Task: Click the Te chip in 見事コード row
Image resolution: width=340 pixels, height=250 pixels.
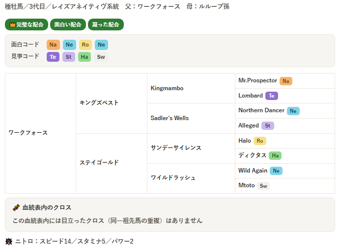Action: [53, 57]
